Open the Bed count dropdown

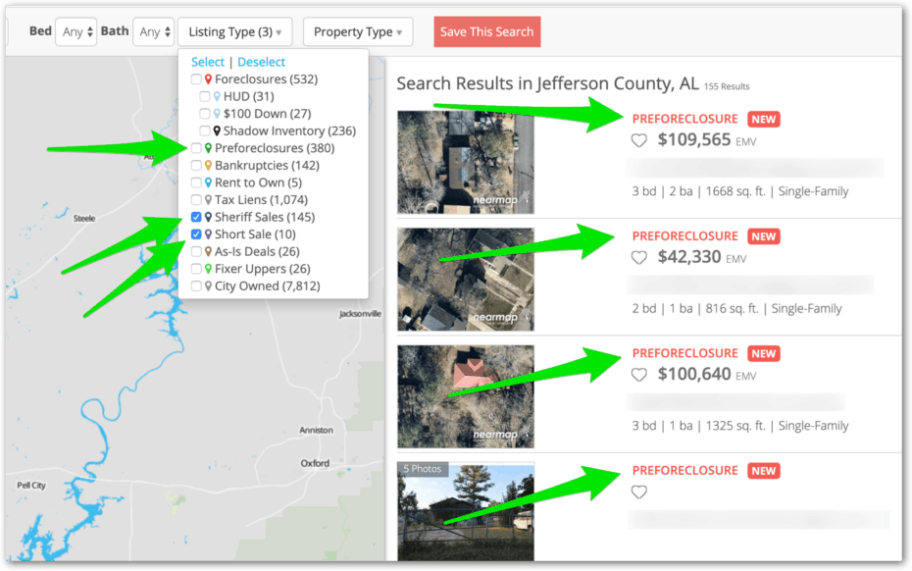click(76, 32)
